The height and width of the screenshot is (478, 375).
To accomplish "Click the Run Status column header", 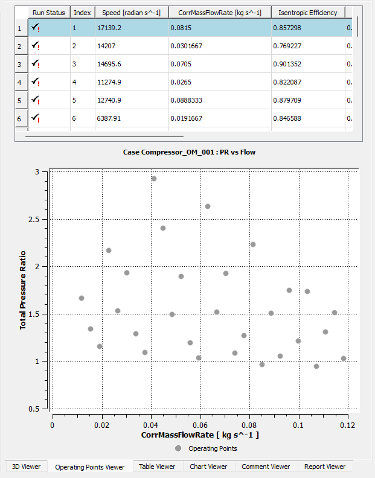I will coord(49,13).
